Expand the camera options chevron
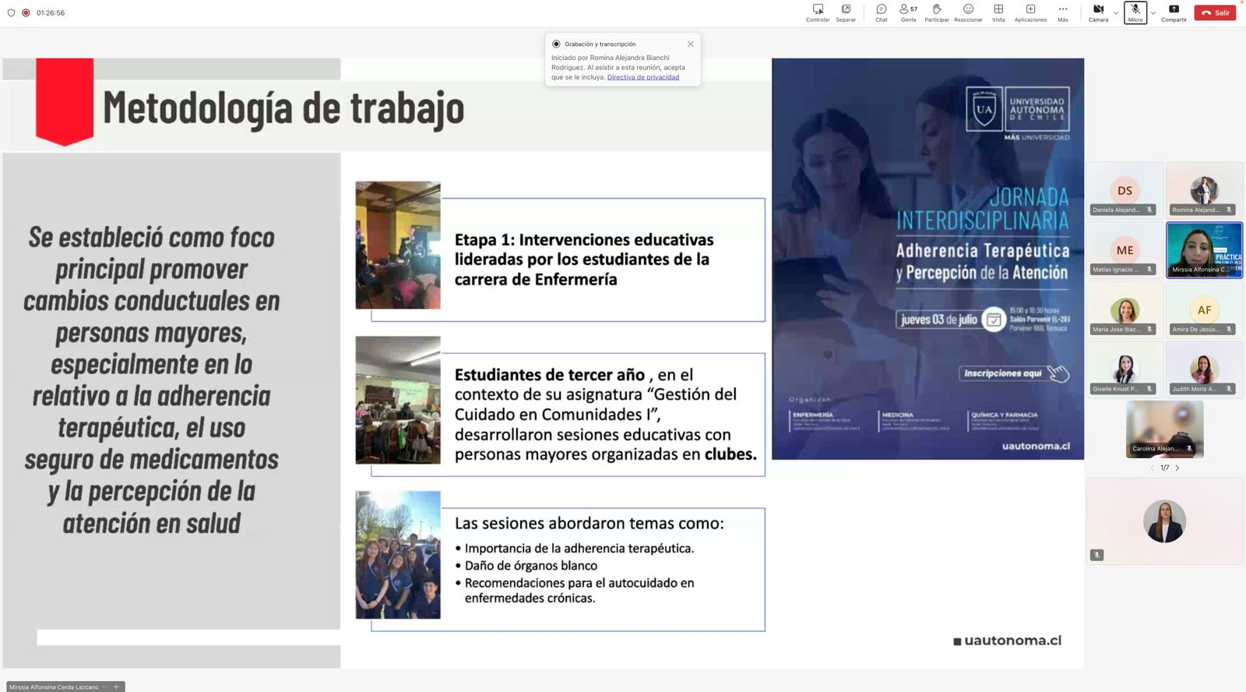1246x692 pixels. 1116,12
